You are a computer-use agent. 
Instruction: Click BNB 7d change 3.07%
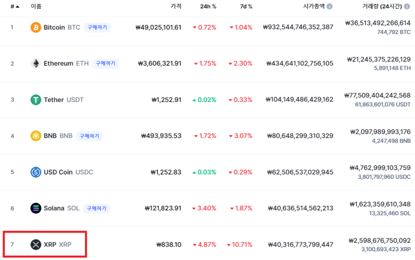pyautogui.click(x=240, y=136)
